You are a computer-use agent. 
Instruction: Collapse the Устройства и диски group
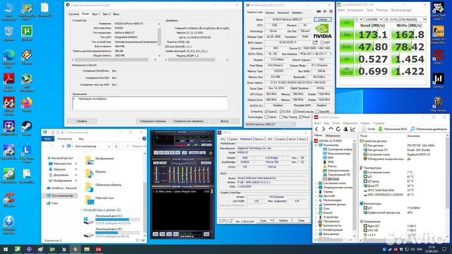(81, 210)
